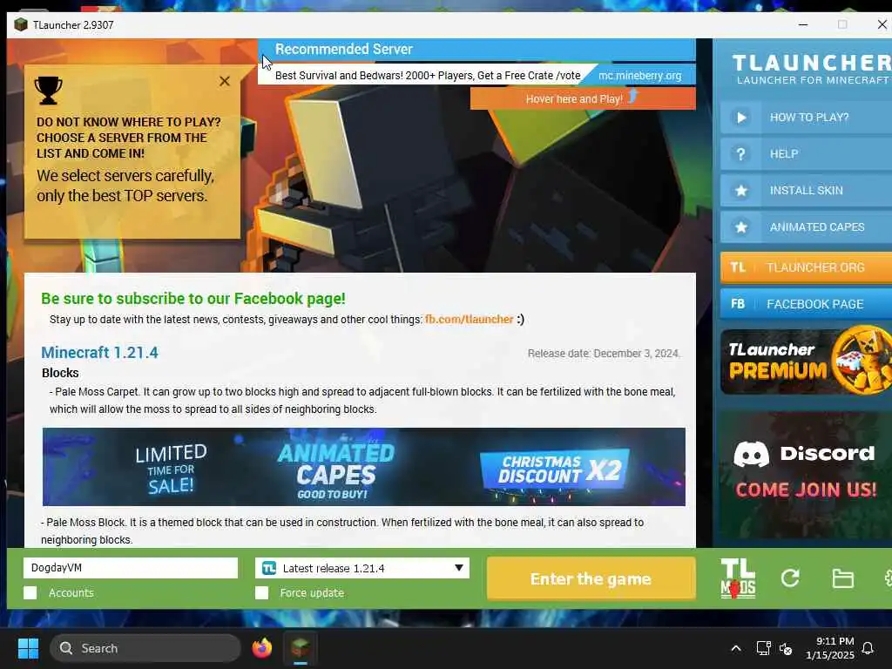
Task: Click the star icon beside Animated Capes
Action: point(740,227)
